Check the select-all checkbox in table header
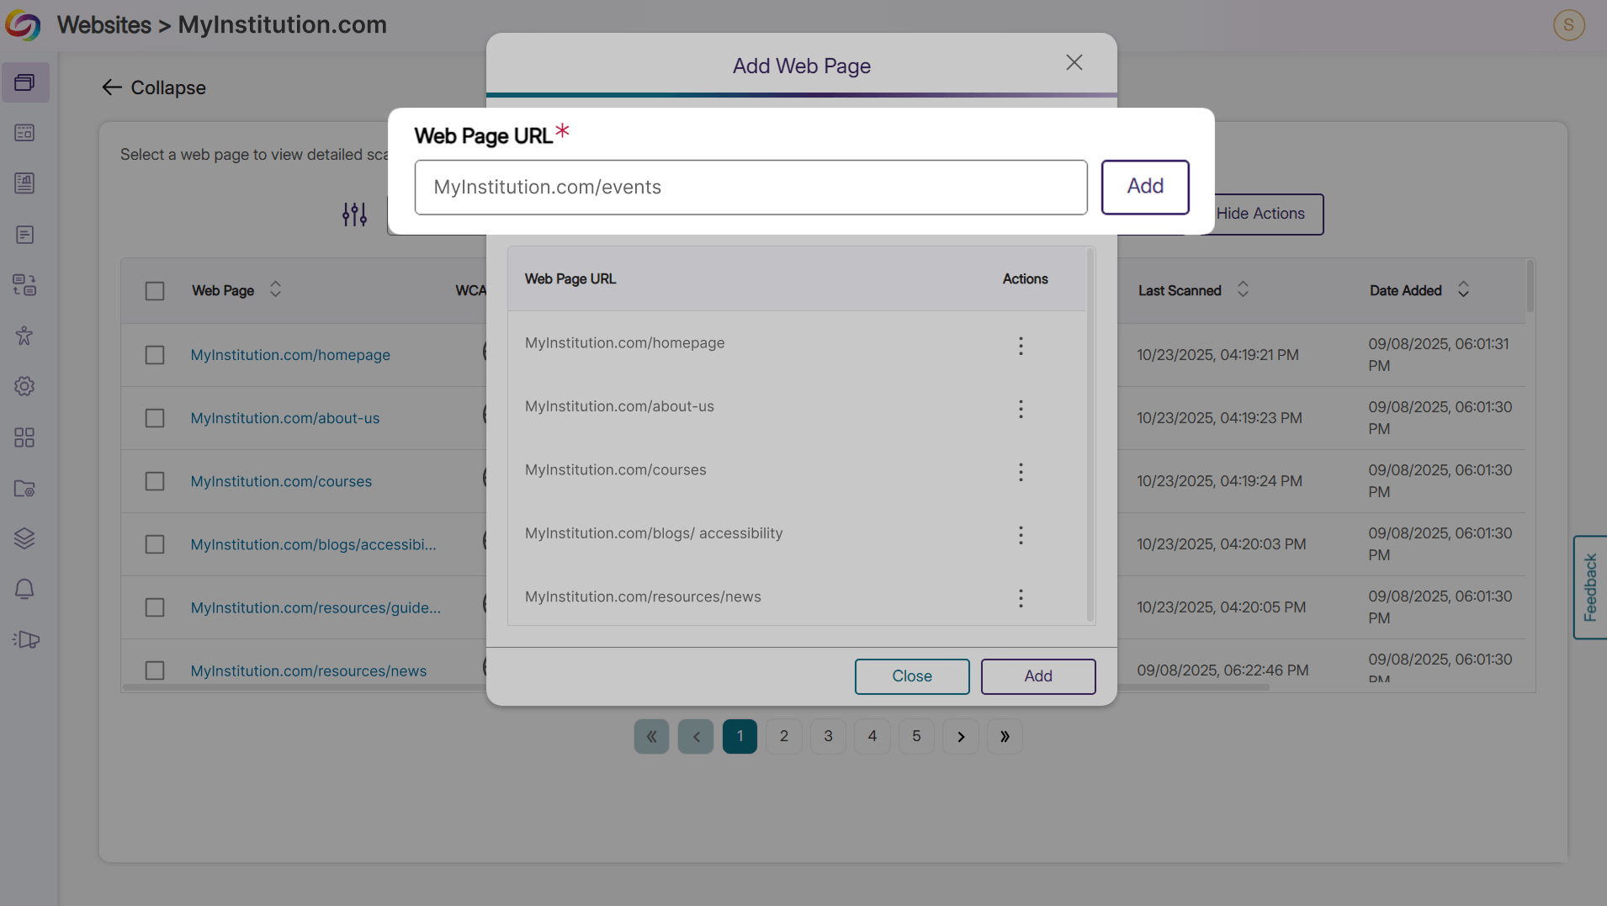The width and height of the screenshot is (1607, 906). (155, 290)
